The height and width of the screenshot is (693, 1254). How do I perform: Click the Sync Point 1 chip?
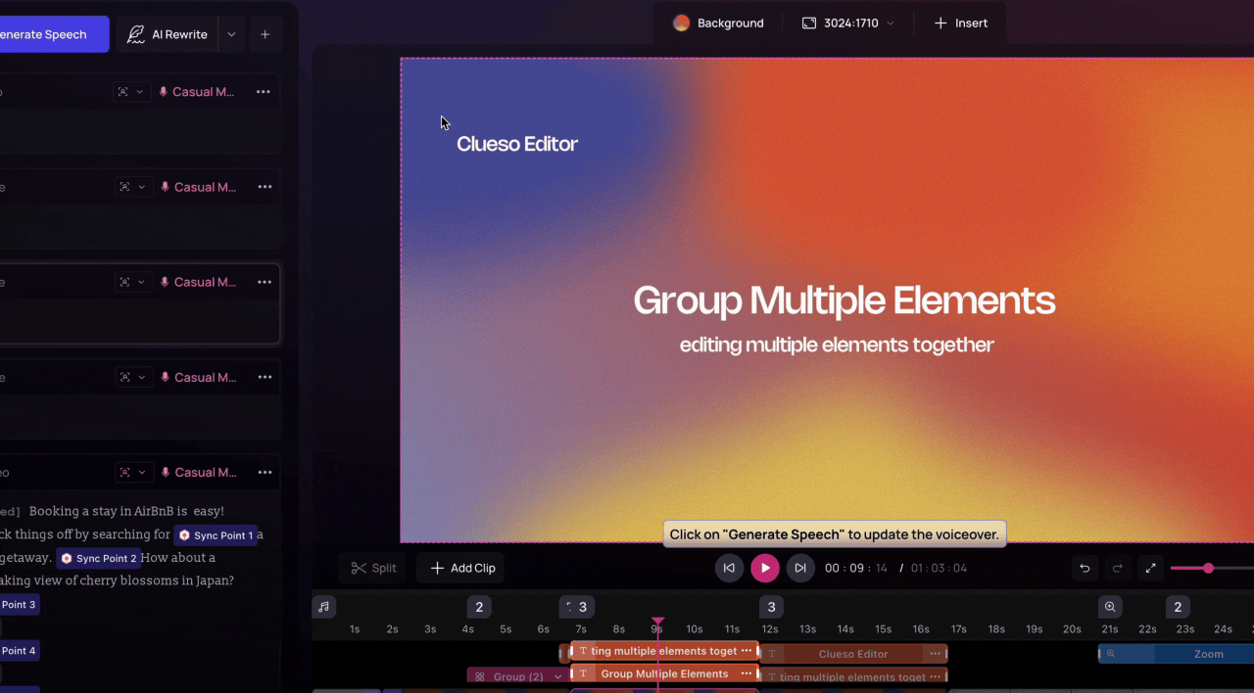click(x=216, y=535)
